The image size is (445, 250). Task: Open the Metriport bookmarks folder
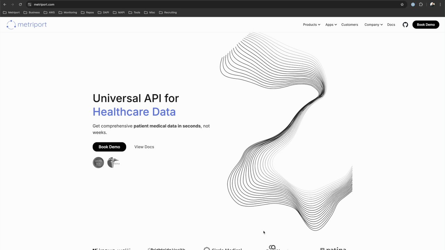pos(11,12)
